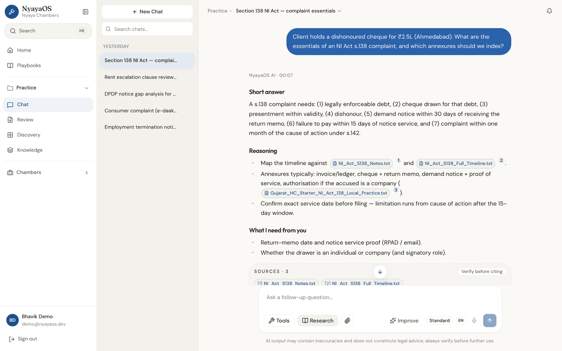This screenshot has width=562, height=351.
Task: Open NI_Act_S138_Notes.txt citation chip
Action: (361, 163)
